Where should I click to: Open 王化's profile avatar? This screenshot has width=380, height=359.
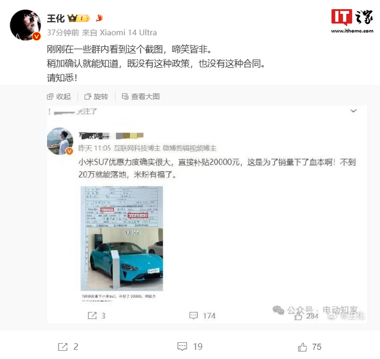point(25,25)
